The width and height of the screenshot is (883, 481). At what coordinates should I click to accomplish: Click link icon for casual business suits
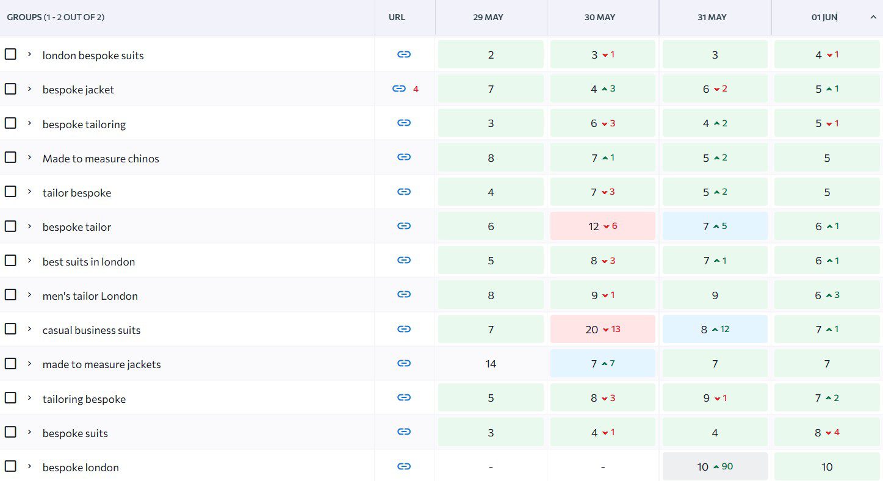pos(403,329)
